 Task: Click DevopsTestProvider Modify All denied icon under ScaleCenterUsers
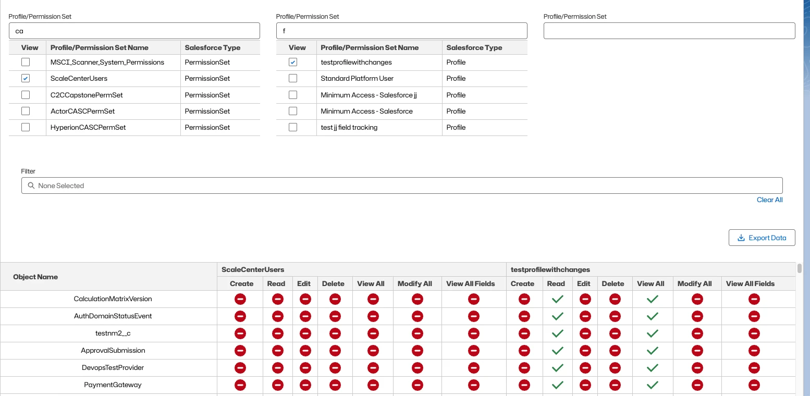[417, 368]
